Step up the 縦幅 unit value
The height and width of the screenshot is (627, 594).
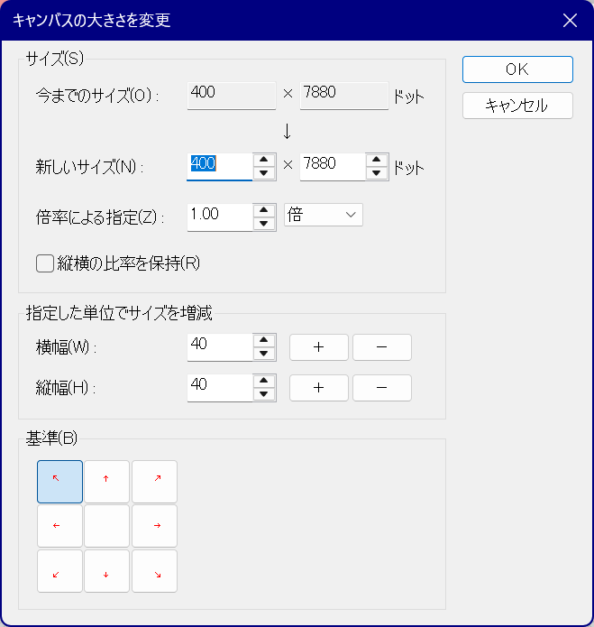pos(263,381)
